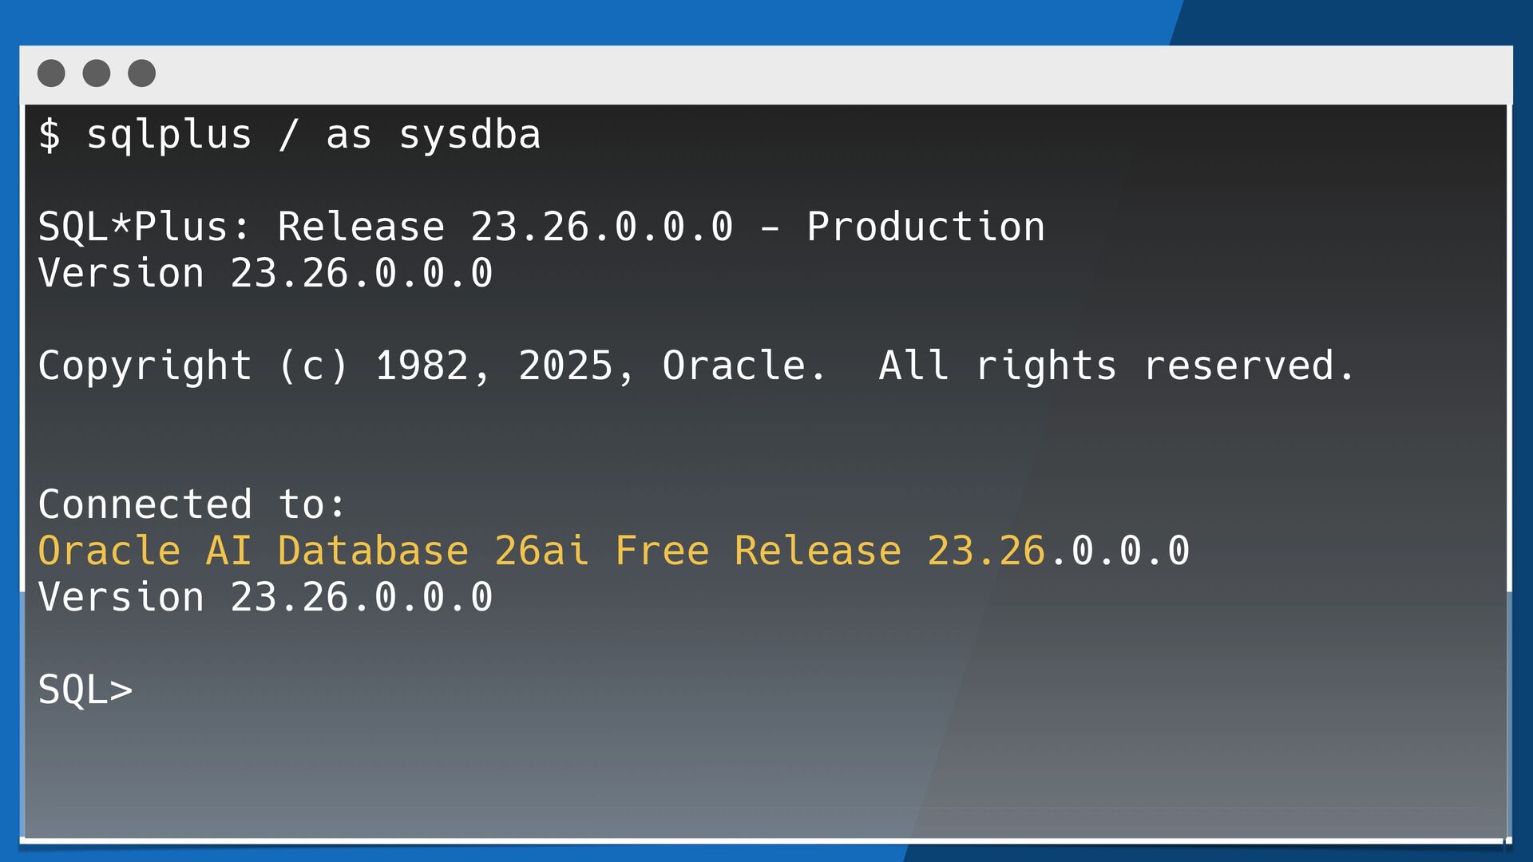Click the yellow 'Free Release' words
Screen dimensions: 1533x862
757,551
